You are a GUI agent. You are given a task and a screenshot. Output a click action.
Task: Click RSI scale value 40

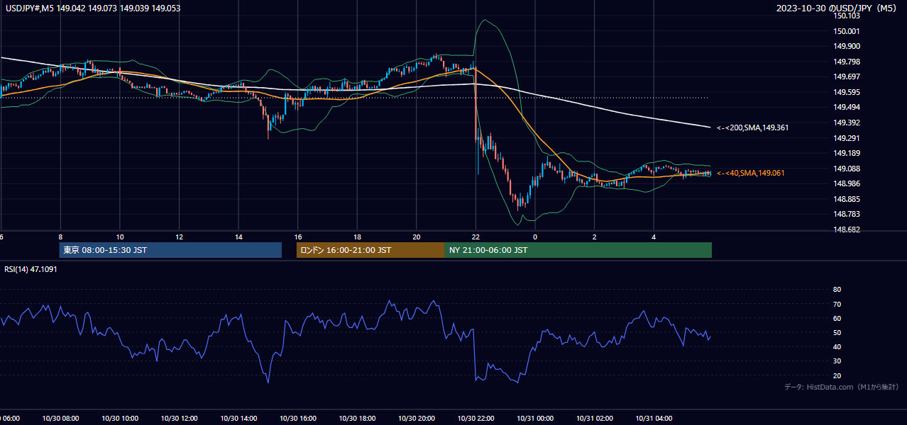tap(837, 347)
